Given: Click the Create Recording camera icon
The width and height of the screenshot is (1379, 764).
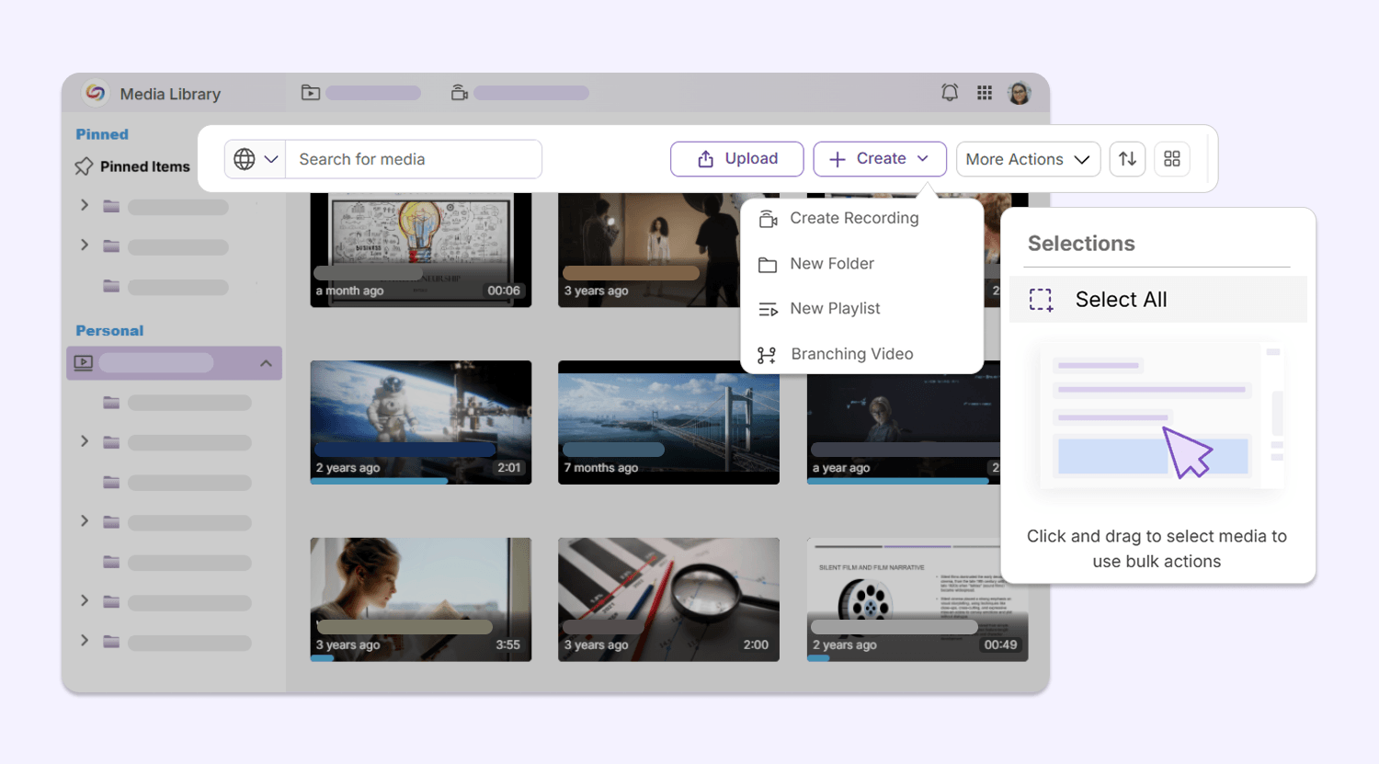Looking at the screenshot, I should coord(768,219).
